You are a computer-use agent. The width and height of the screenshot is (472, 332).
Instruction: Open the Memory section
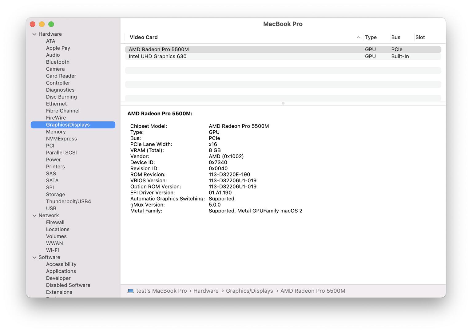tap(56, 132)
